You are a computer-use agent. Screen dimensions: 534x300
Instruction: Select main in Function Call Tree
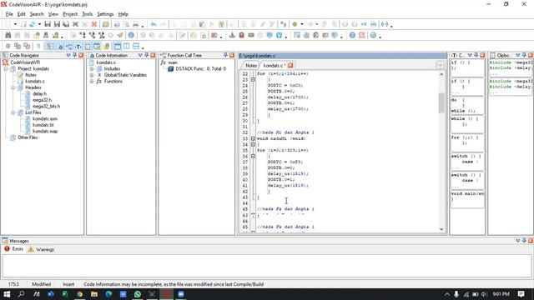[x=173, y=62]
